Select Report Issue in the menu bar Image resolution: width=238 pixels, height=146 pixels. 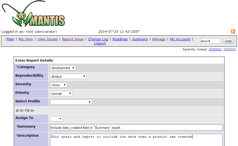coord(73,39)
